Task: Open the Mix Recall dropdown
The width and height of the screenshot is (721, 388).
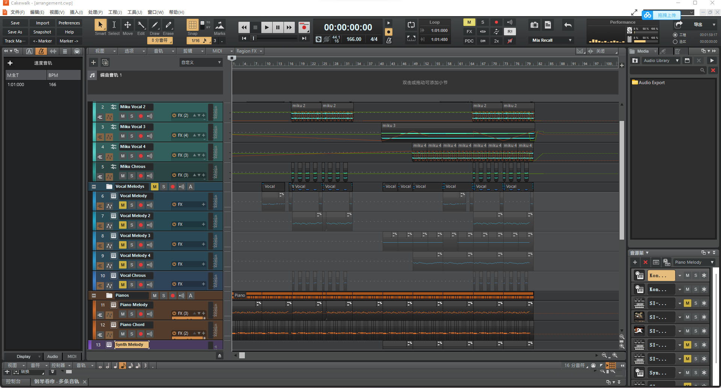Action: pos(552,40)
